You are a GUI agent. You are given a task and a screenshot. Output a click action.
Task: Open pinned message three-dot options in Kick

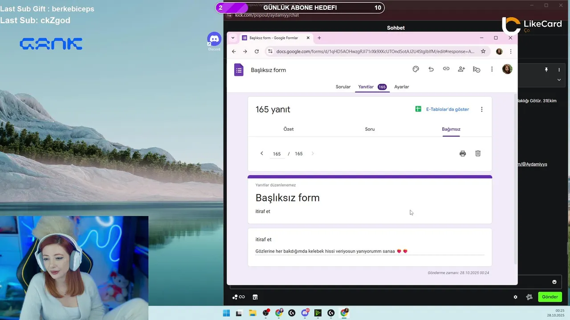coord(559,70)
